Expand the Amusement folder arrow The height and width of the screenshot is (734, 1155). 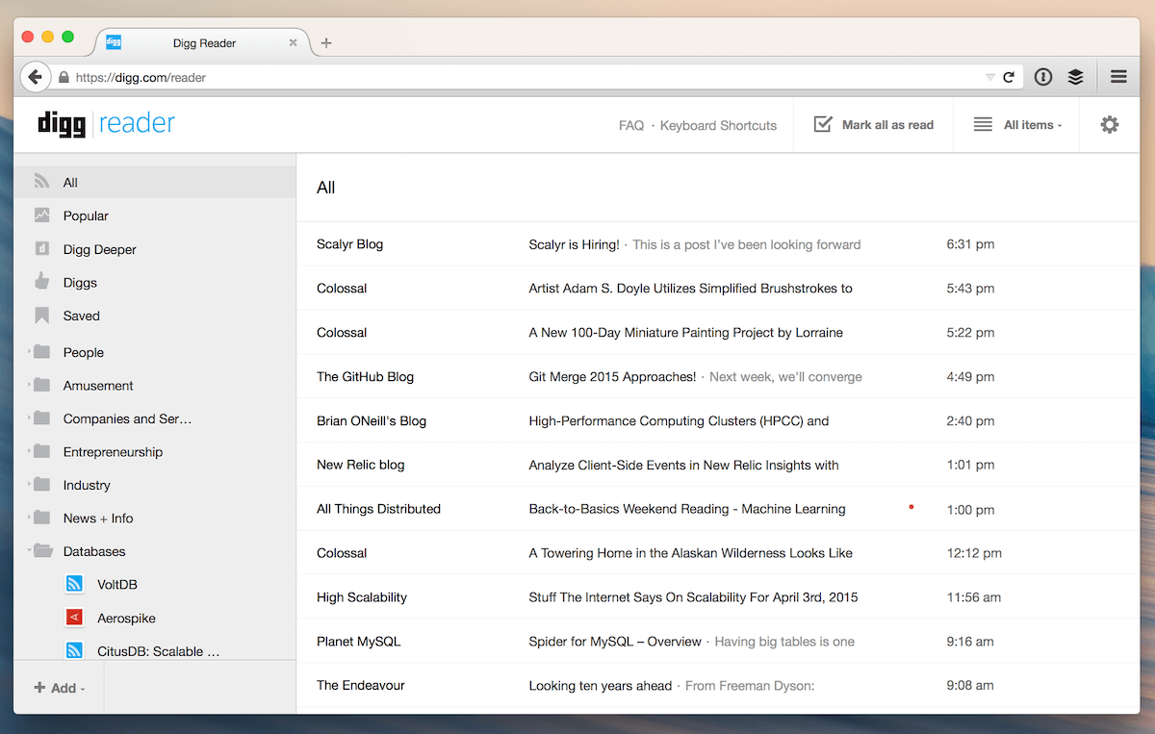pos(29,385)
